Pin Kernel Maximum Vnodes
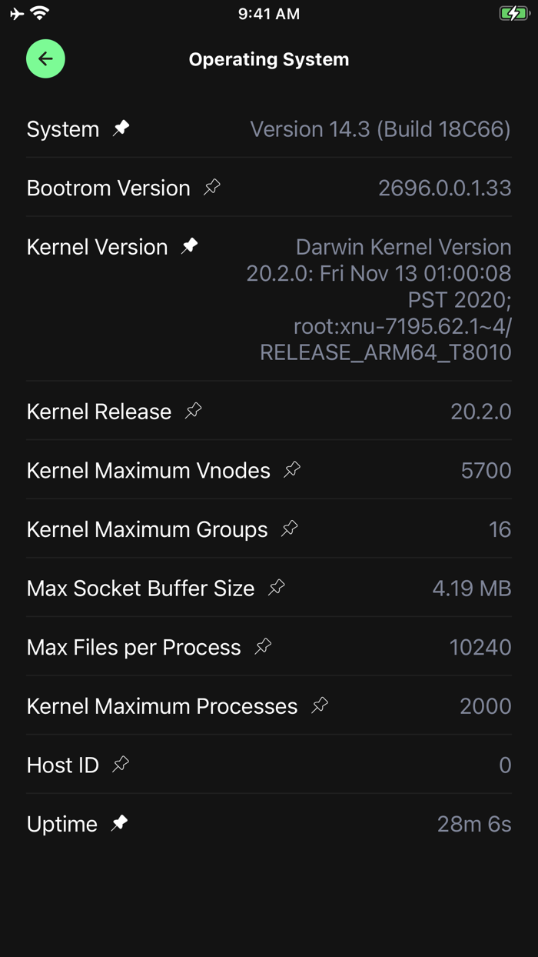538x957 pixels. (x=292, y=469)
